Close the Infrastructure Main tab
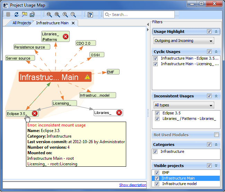This screenshot has width=225, height=192. pos(73,23)
